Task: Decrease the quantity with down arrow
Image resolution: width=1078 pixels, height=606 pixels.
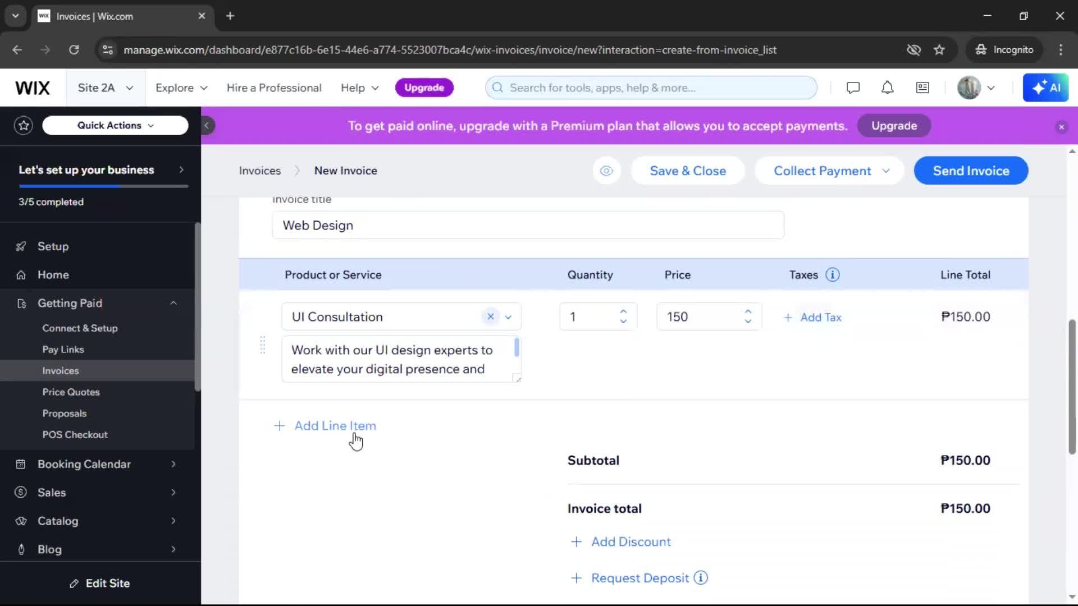Action: click(x=623, y=322)
